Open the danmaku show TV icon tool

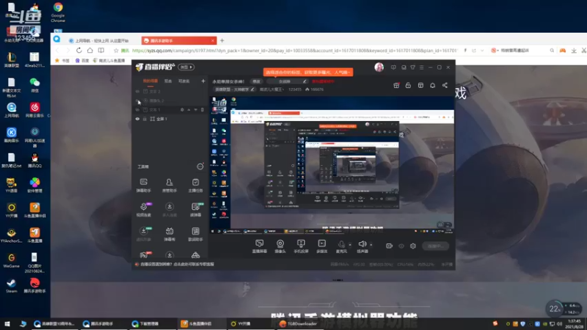(x=169, y=234)
